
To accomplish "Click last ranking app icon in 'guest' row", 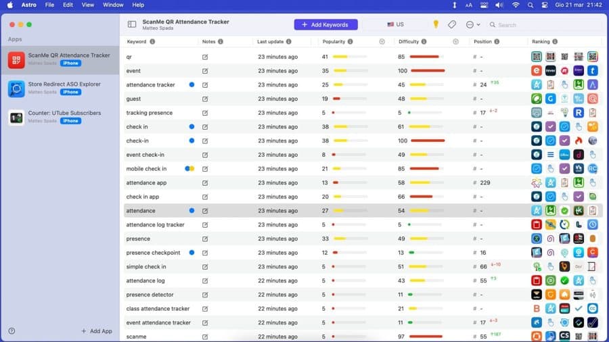I will click(592, 99).
